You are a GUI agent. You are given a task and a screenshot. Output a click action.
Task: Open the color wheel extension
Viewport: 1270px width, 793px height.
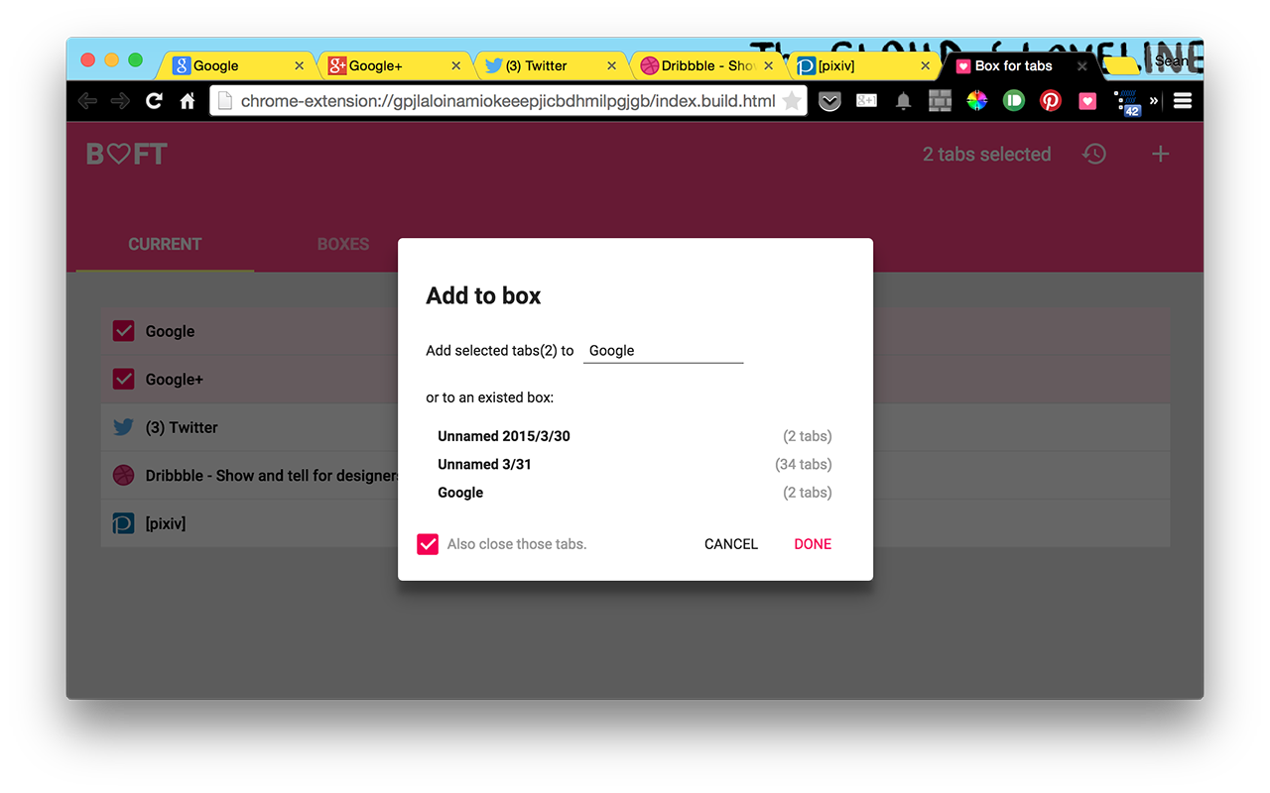point(977,101)
